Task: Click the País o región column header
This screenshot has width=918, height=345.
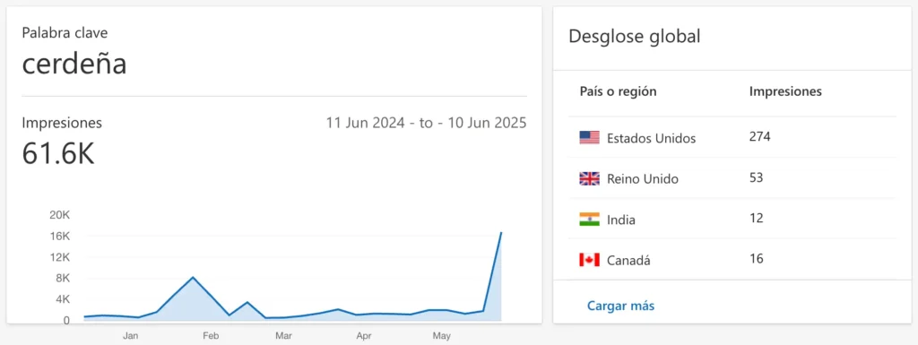Action: (618, 91)
